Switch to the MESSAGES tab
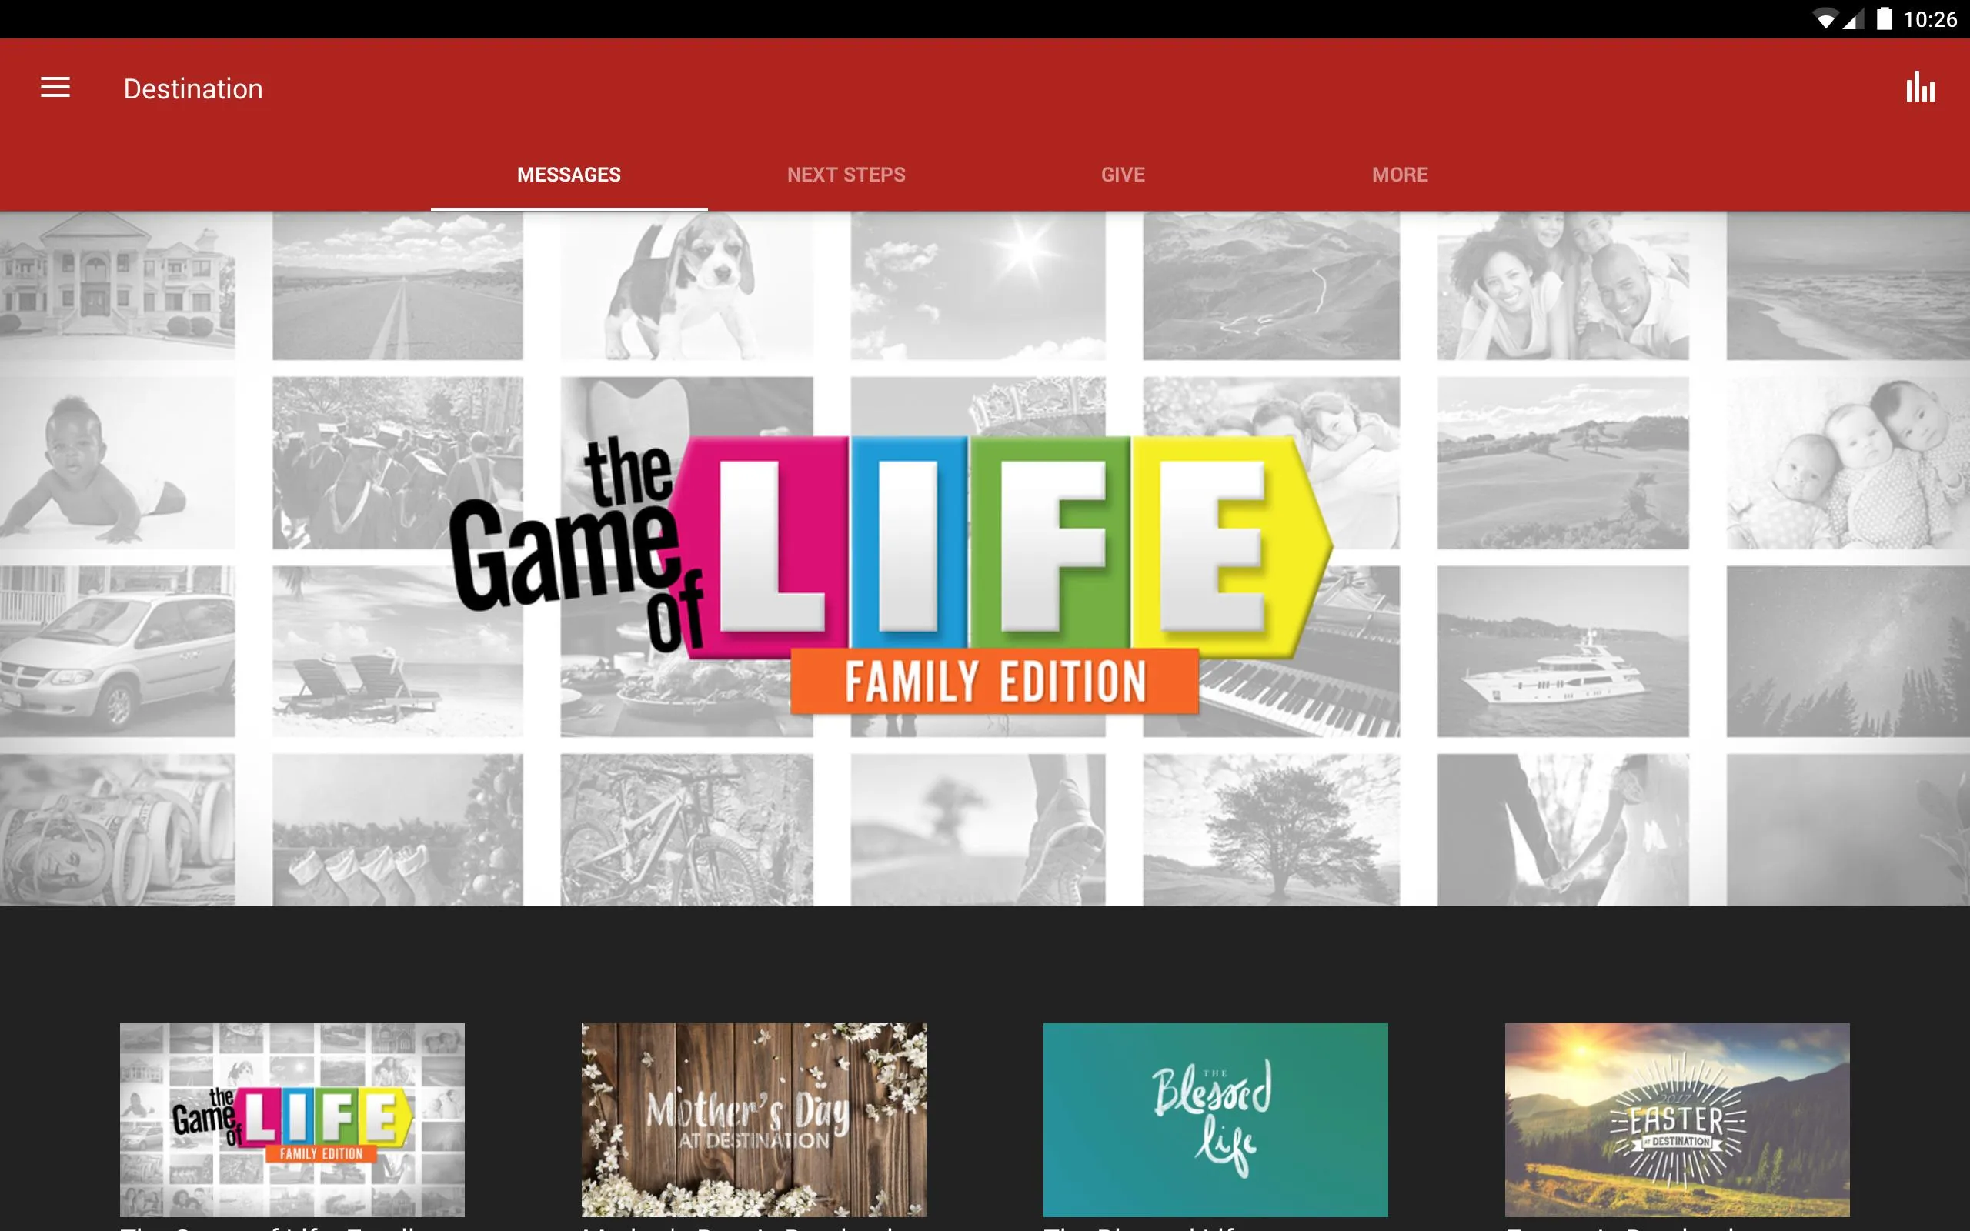The height and width of the screenshot is (1231, 1970). point(569,173)
